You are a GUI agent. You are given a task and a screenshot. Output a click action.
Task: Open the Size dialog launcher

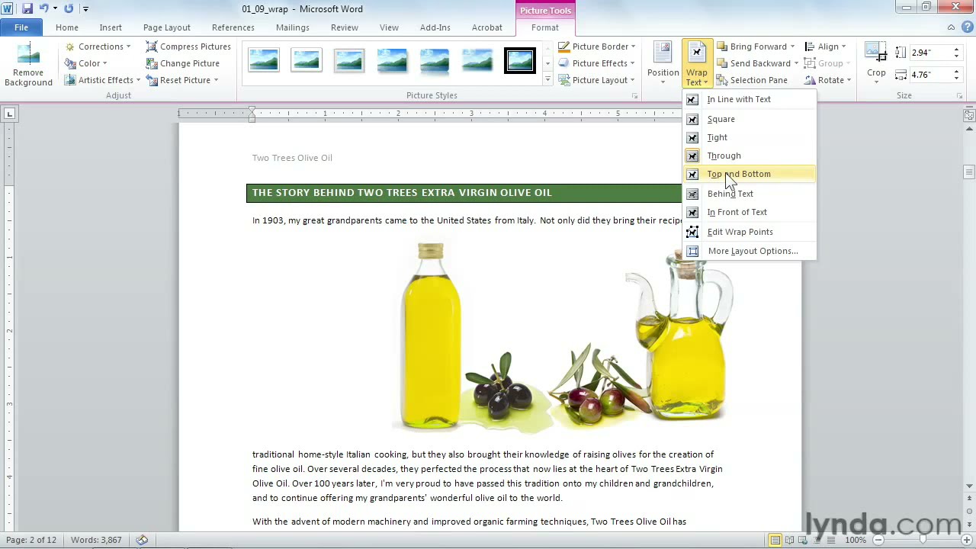[x=959, y=96]
